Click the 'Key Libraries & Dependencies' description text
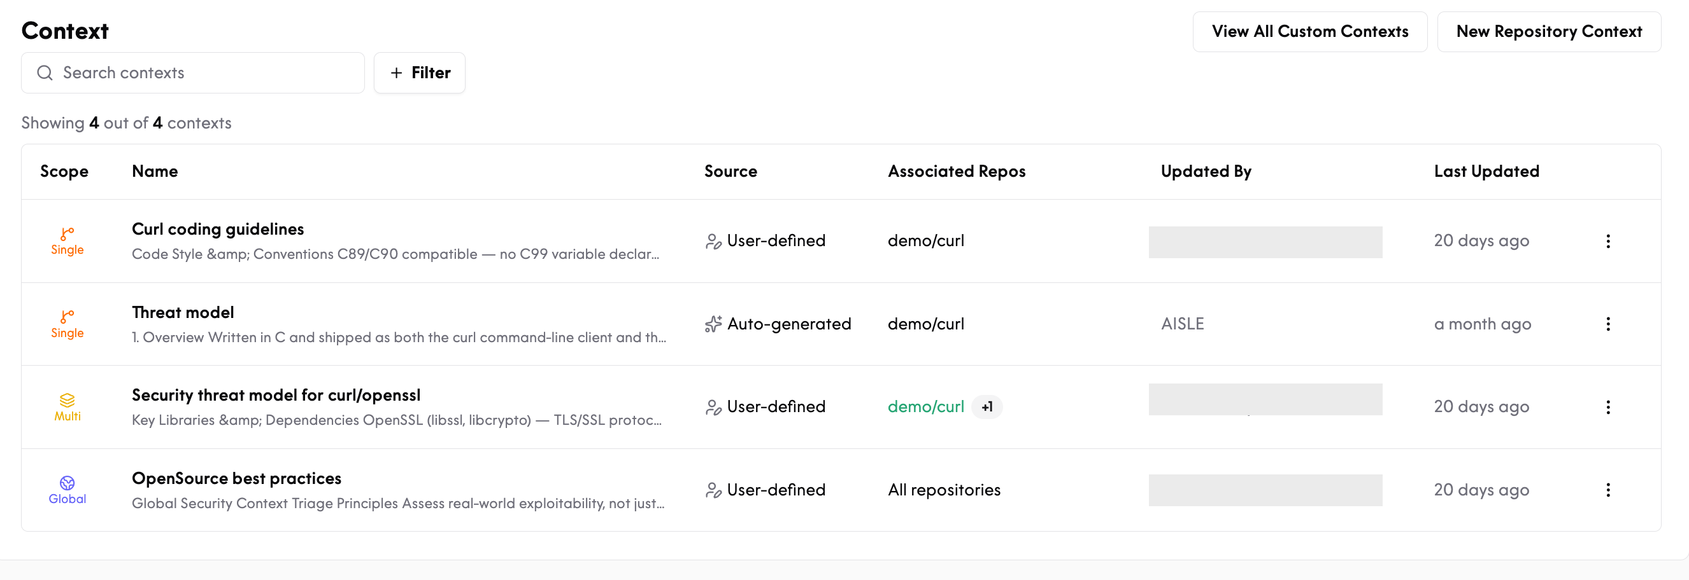The width and height of the screenshot is (1689, 580). pos(397,420)
